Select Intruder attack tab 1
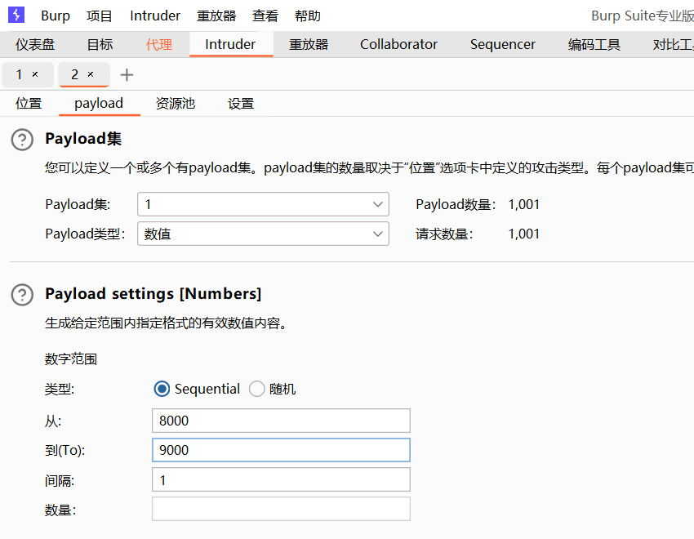This screenshot has width=694, height=539. tap(20, 74)
